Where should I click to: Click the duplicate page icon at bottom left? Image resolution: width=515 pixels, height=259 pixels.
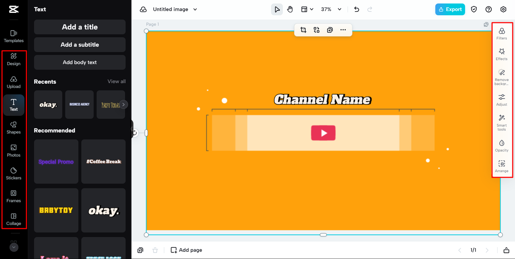pos(140,250)
